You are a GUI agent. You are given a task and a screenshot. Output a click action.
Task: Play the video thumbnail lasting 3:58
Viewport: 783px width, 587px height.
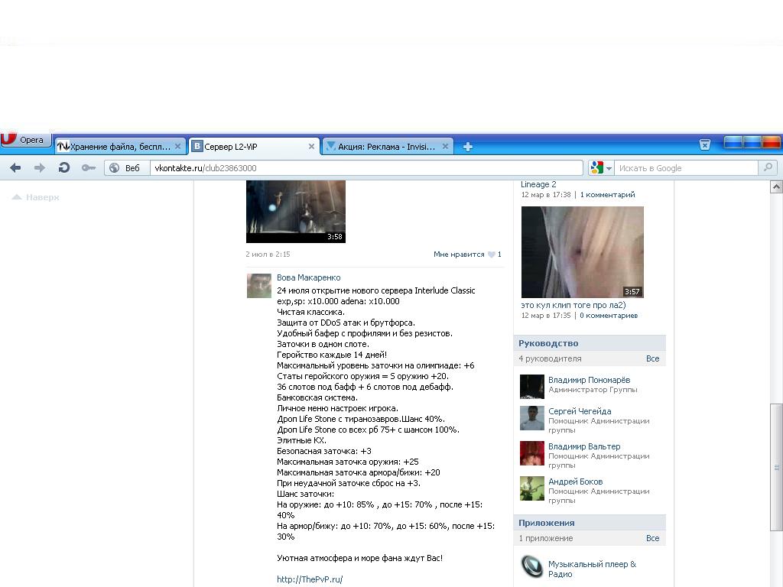pos(296,212)
